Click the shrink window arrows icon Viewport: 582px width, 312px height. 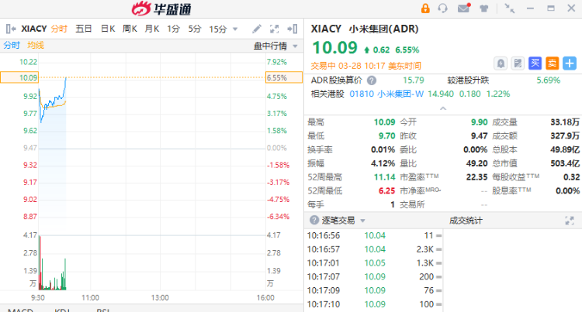tap(509, 9)
